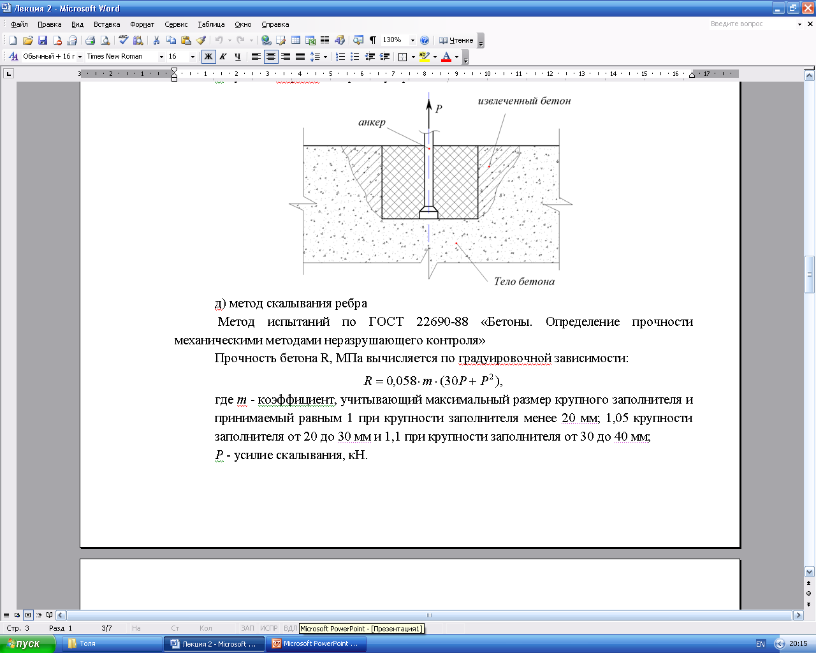
Task: Insert a Microsoft Excel worksheet
Action: (310, 40)
